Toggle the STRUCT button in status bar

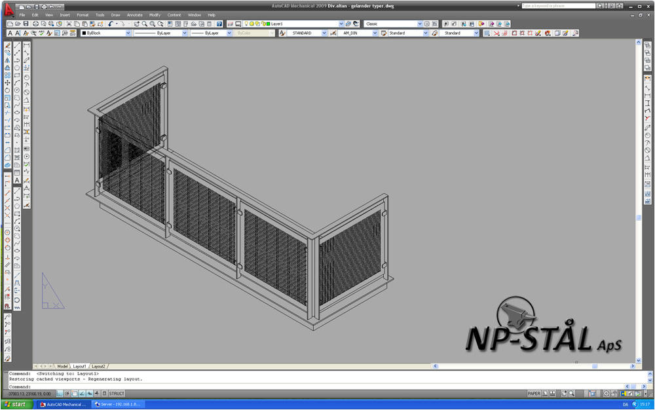point(117,394)
